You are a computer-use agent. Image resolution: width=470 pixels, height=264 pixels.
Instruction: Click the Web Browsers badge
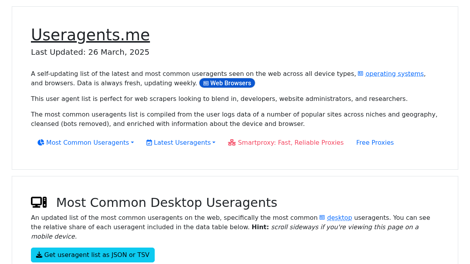tap(227, 83)
